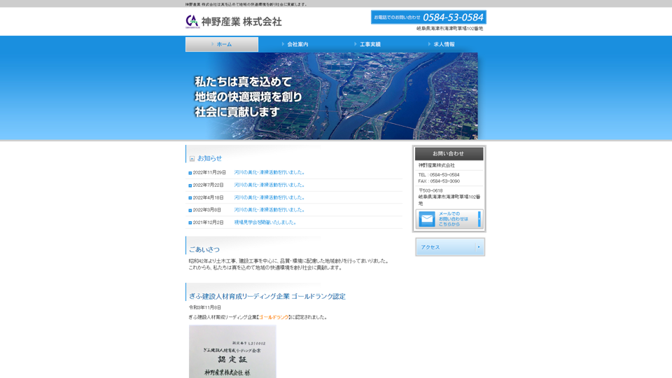672x378 pixels.
Task: Click the 神野産業 company logo
Action: 233,22
